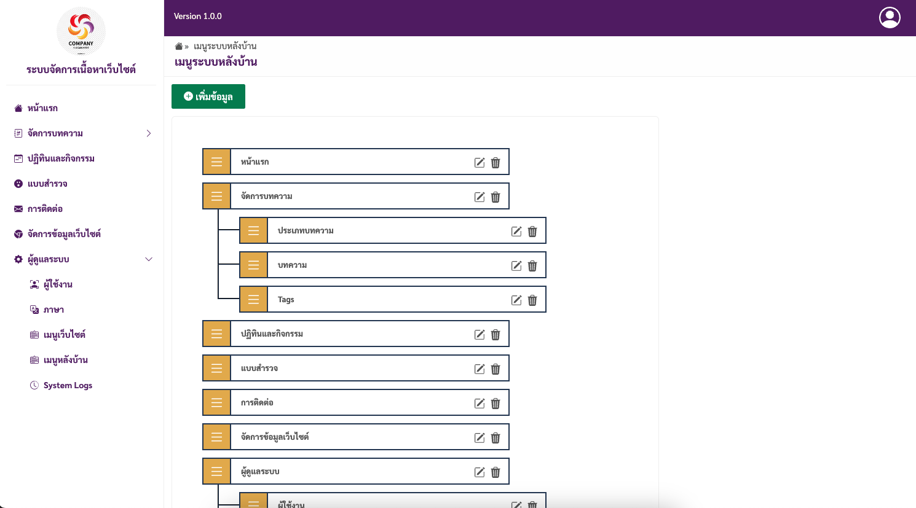
Task: Delete the แบบสำรวจ menu row
Action: click(x=496, y=369)
